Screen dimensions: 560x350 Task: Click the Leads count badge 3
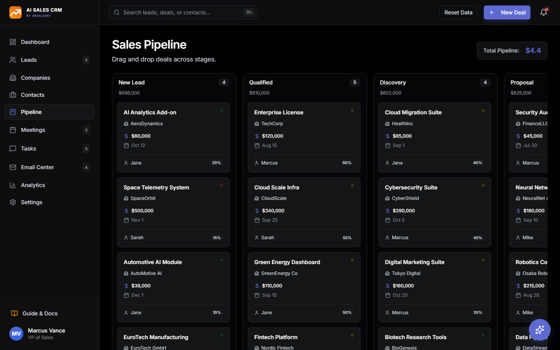click(x=86, y=60)
